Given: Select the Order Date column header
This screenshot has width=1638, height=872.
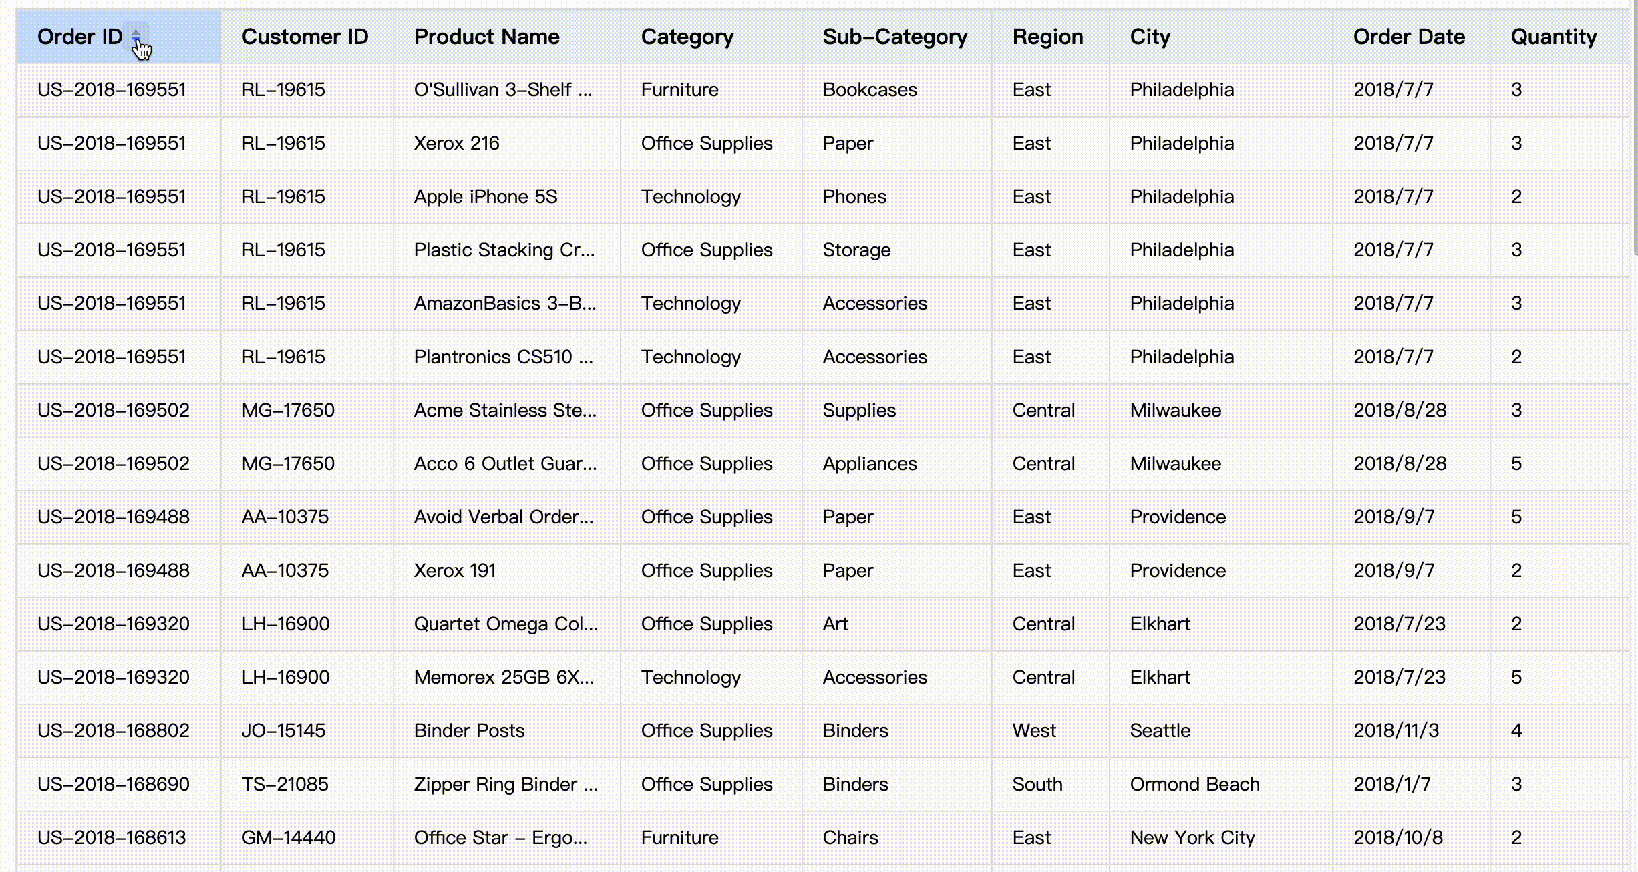Looking at the screenshot, I should (x=1409, y=37).
